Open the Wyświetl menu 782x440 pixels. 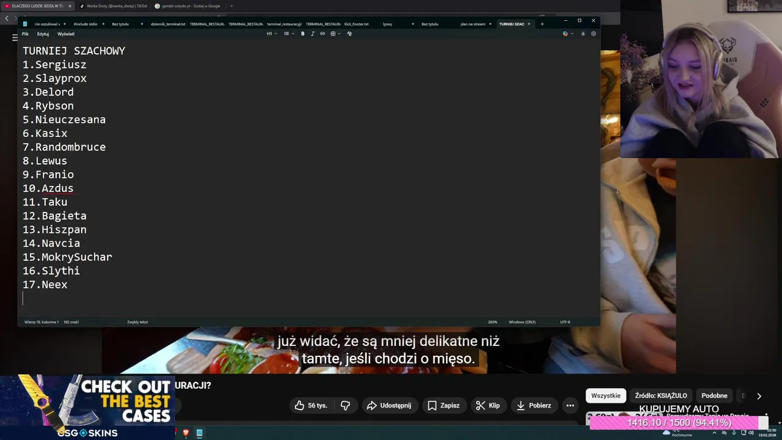pos(66,34)
